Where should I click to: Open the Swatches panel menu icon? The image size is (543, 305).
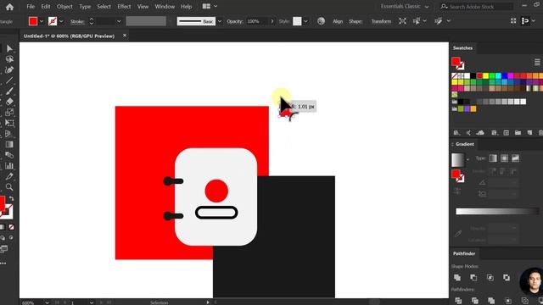pyautogui.click(x=537, y=62)
